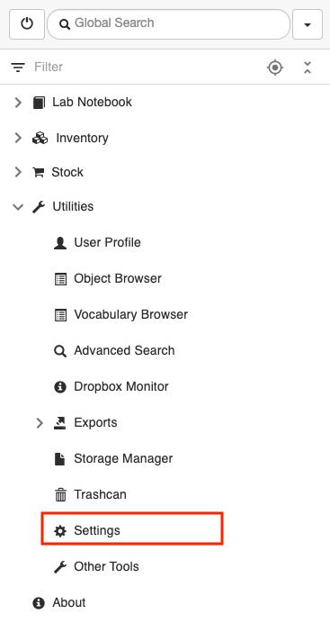Click the Settings gear icon

click(x=60, y=531)
